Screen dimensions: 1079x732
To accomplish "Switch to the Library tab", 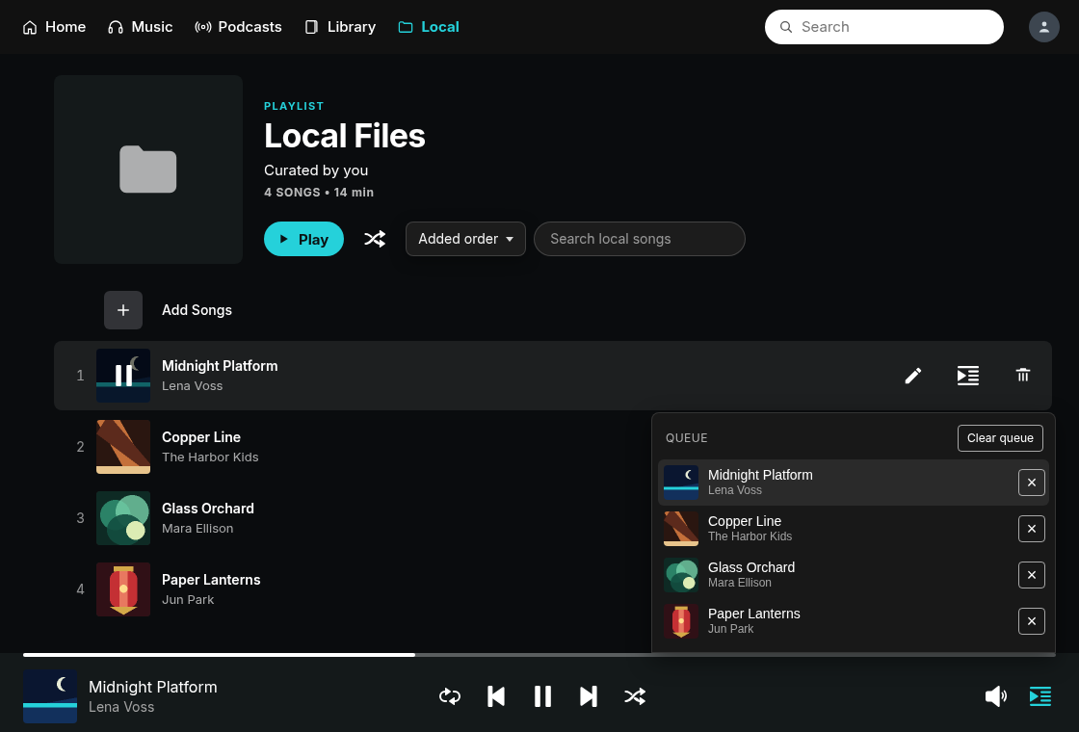I will pyautogui.click(x=341, y=27).
